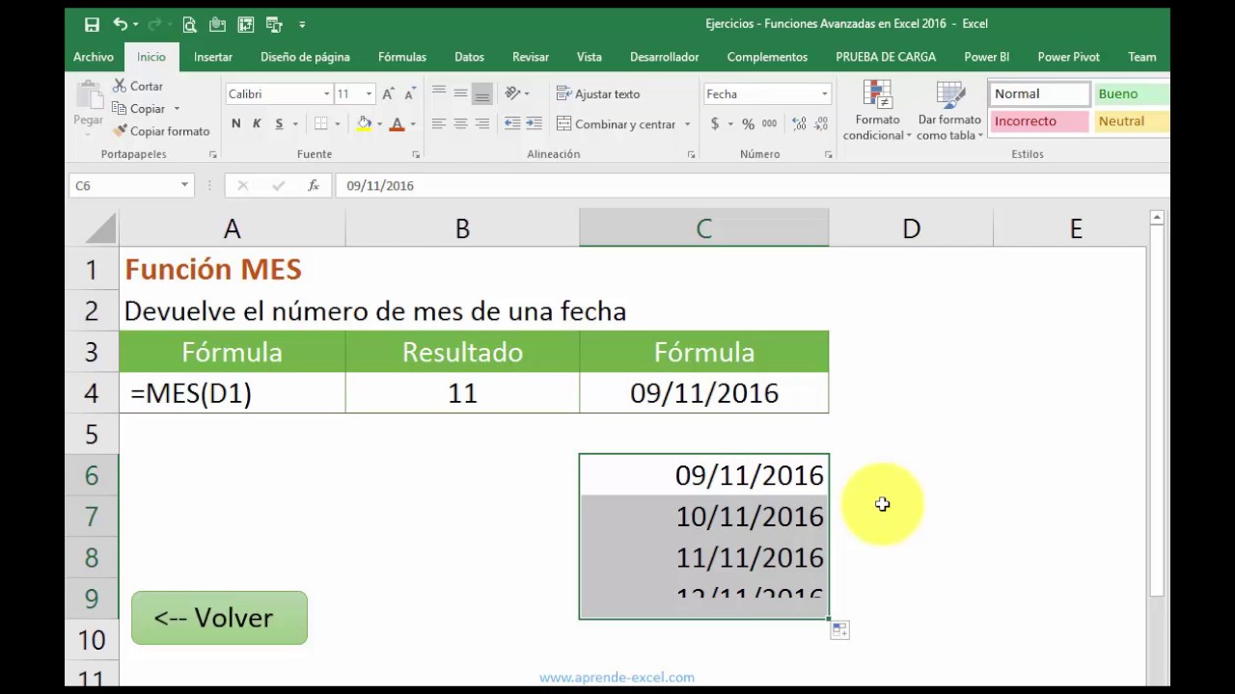Open the borders button
Image resolution: width=1235 pixels, height=694 pixels.
point(321,123)
